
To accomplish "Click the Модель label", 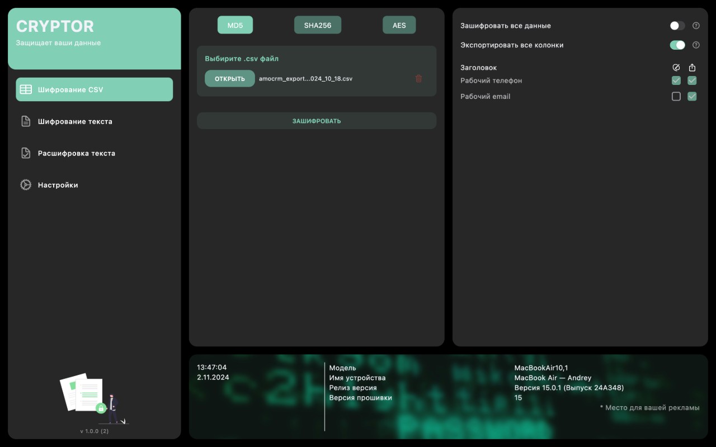I will point(343,368).
